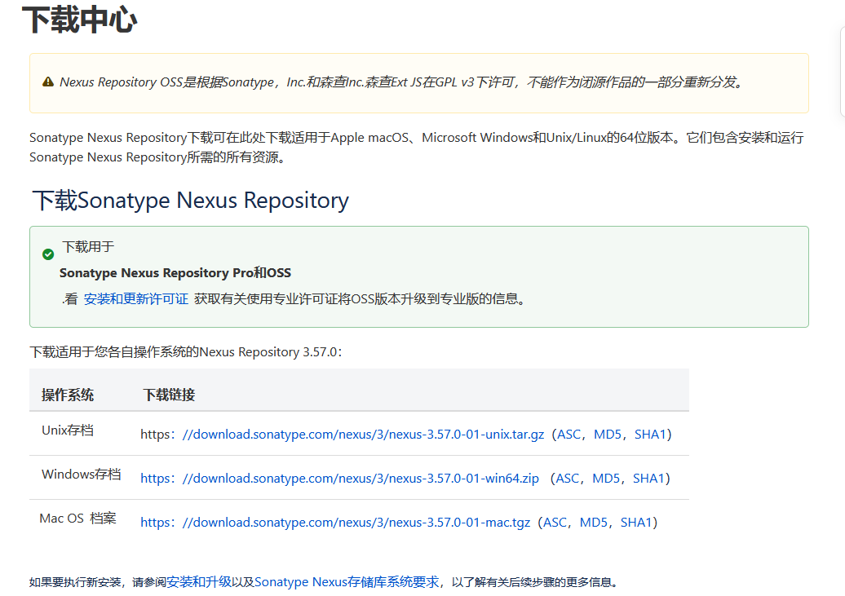Open the 安装和更新许可证 link
This screenshot has width=845, height=596.
135,298
